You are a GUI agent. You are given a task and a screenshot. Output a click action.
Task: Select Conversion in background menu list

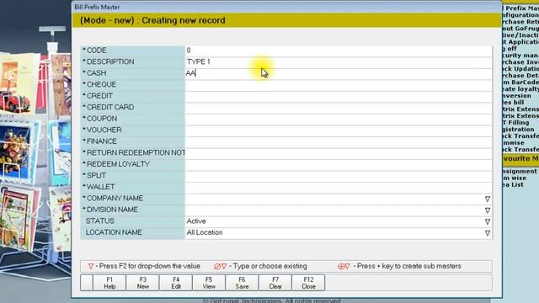tap(516, 96)
